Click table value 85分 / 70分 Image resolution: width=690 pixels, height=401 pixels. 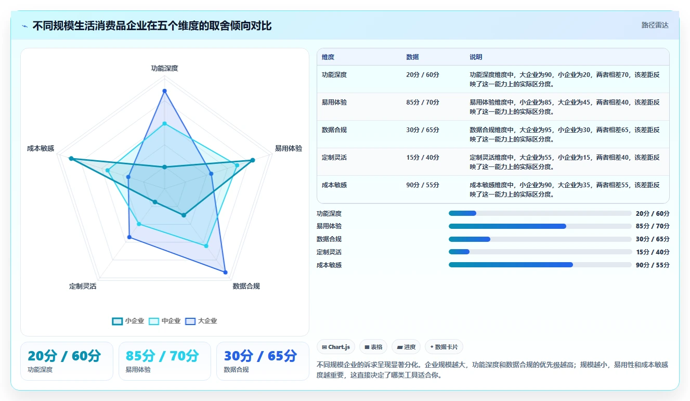423,102
